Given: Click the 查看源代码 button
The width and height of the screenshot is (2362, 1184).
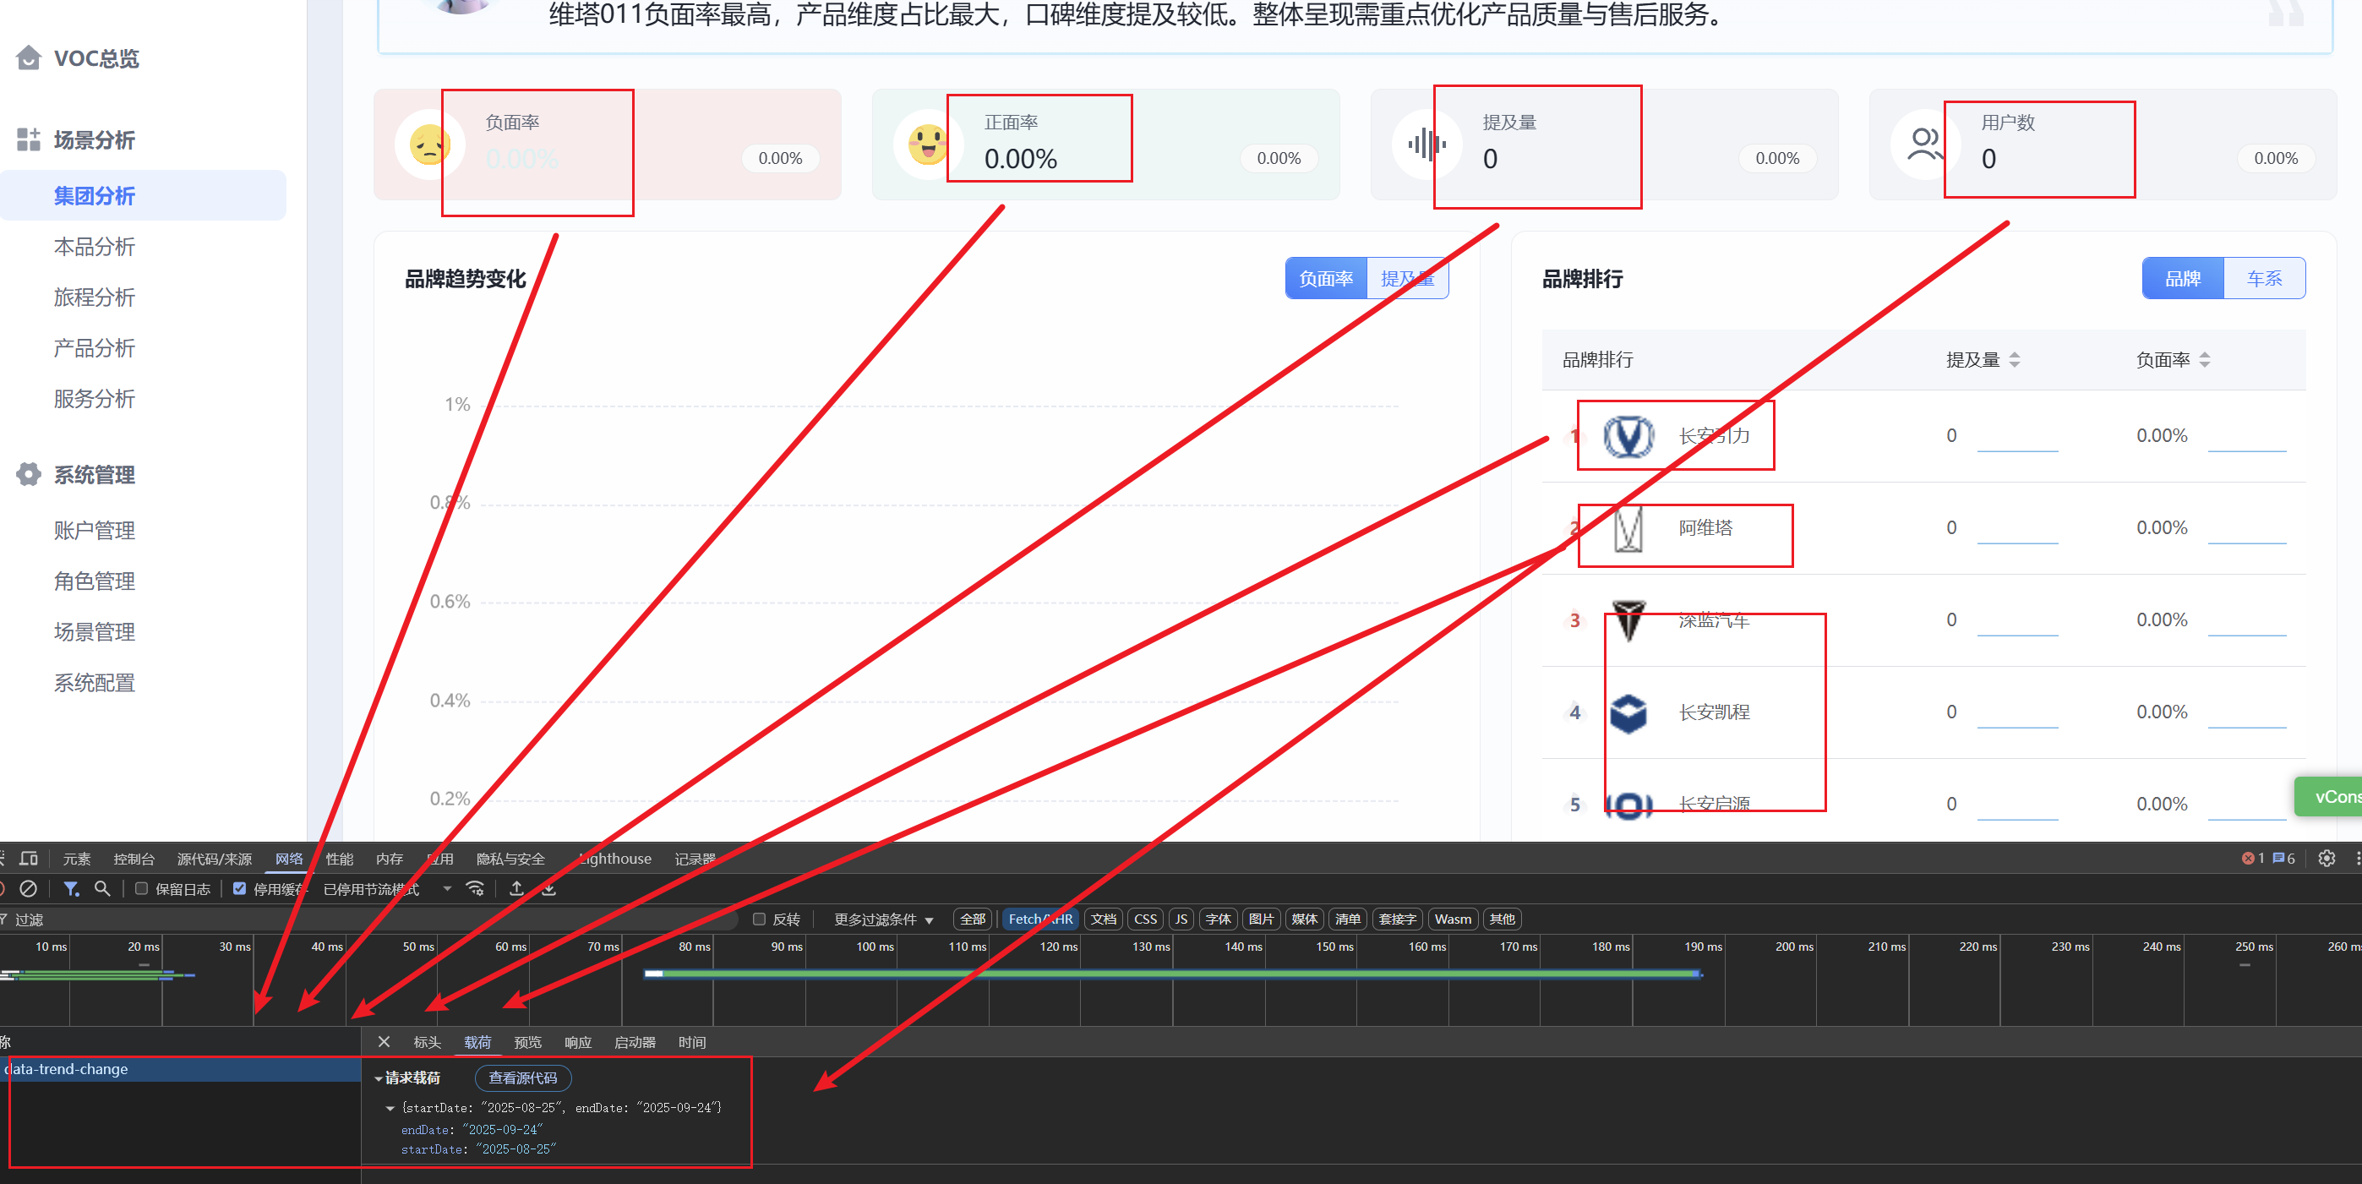Looking at the screenshot, I should (x=522, y=1078).
